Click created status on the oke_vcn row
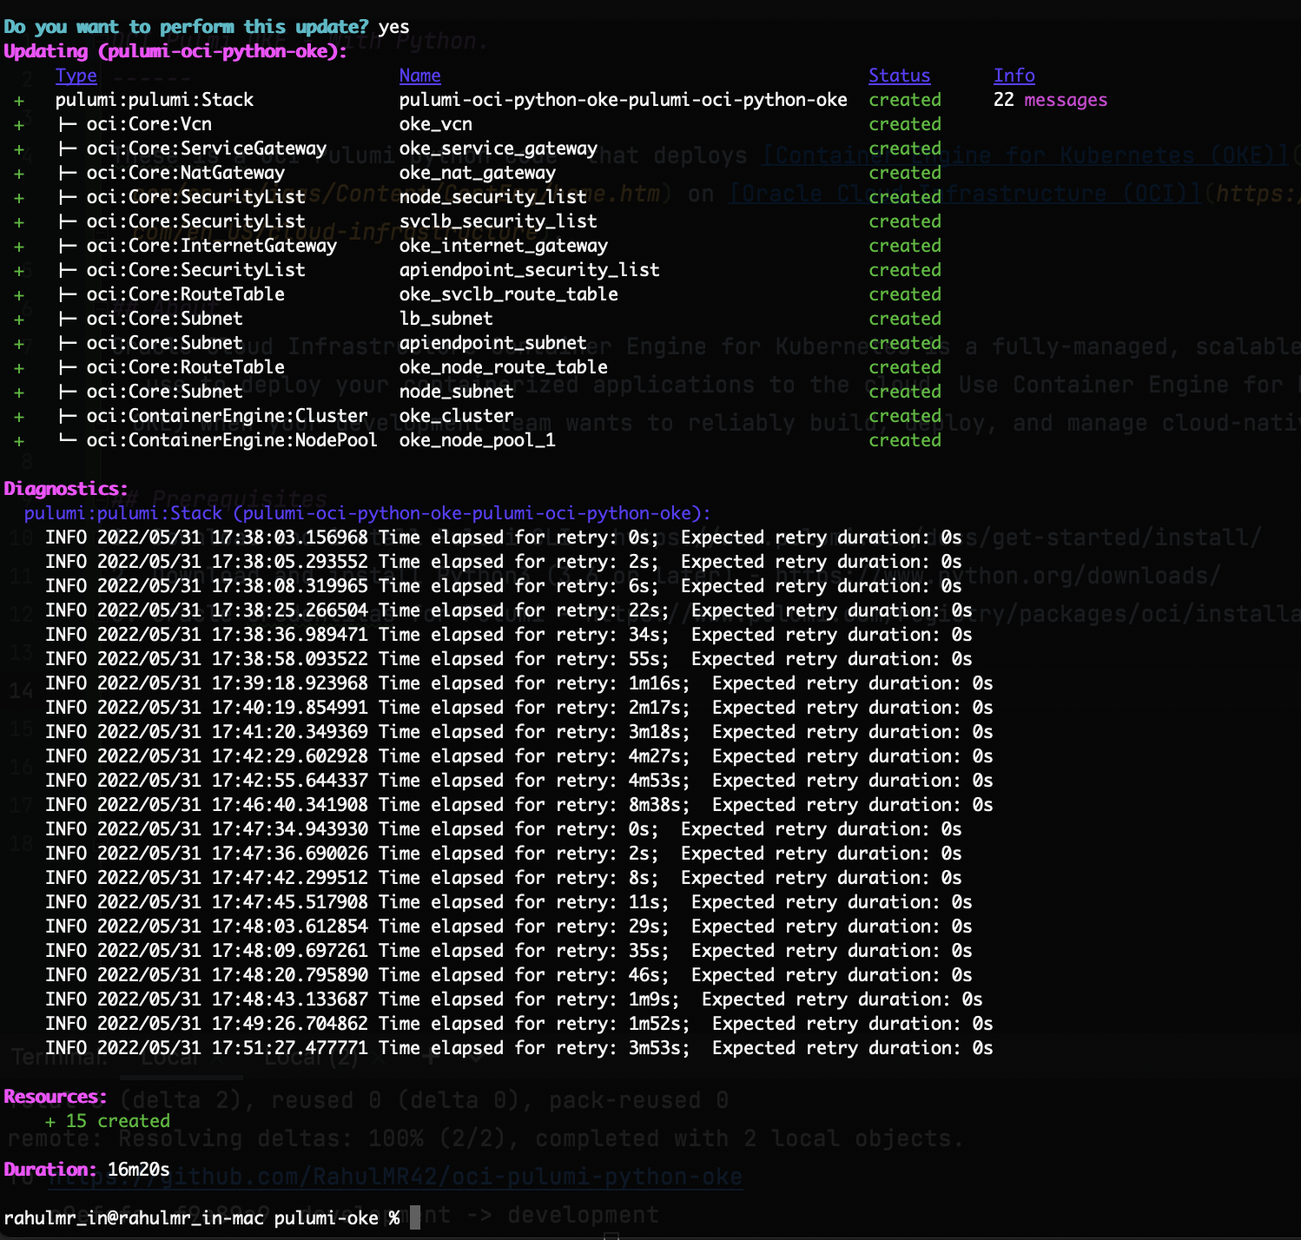Viewport: 1301px width, 1240px height. 905,124
